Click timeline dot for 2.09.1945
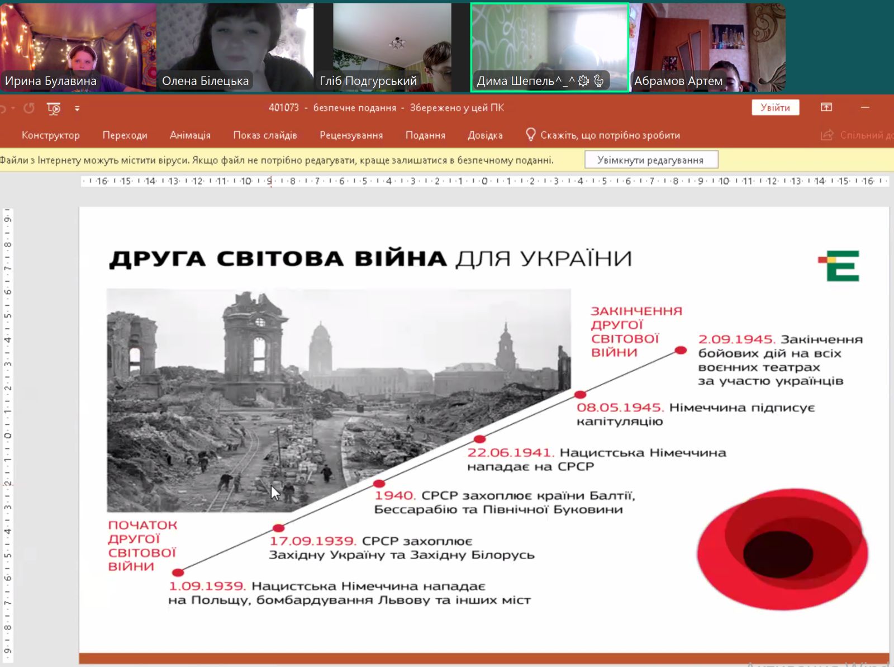This screenshot has width=894, height=667. click(681, 350)
